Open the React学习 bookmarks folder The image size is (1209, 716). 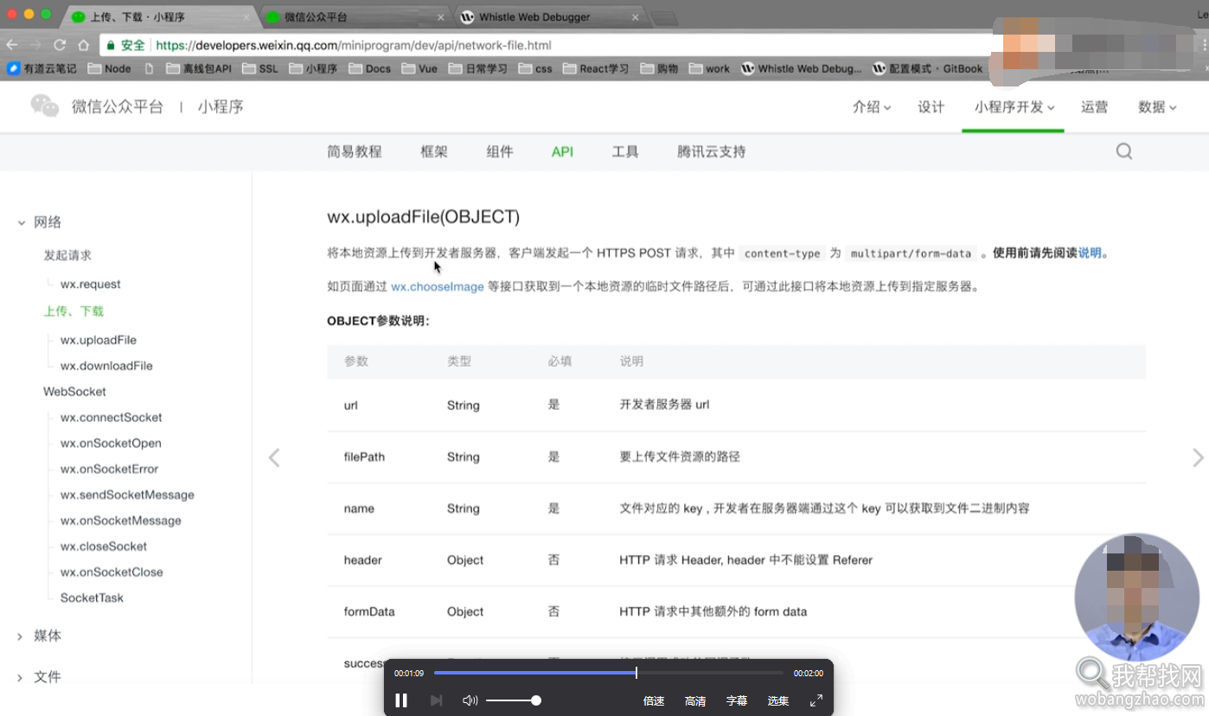[x=596, y=68]
